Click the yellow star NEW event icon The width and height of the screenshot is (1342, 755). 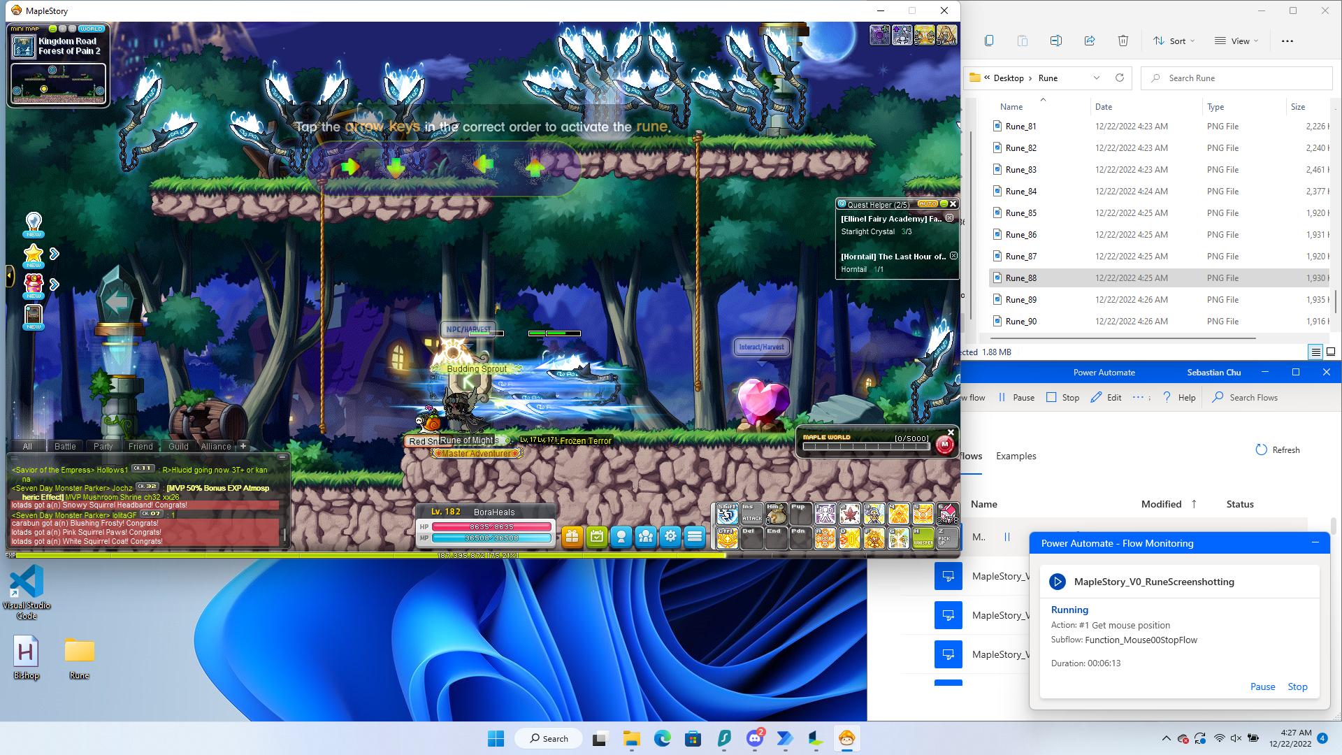click(x=34, y=255)
